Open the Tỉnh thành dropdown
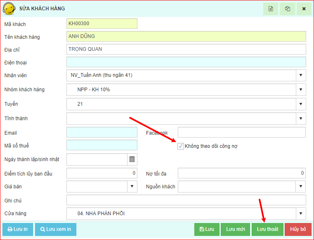The height and width of the screenshot is (240, 314). pyautogui.click(x=301, y=119)
